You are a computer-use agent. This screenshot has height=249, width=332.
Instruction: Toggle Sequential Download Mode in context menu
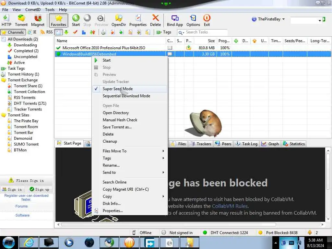130,96
